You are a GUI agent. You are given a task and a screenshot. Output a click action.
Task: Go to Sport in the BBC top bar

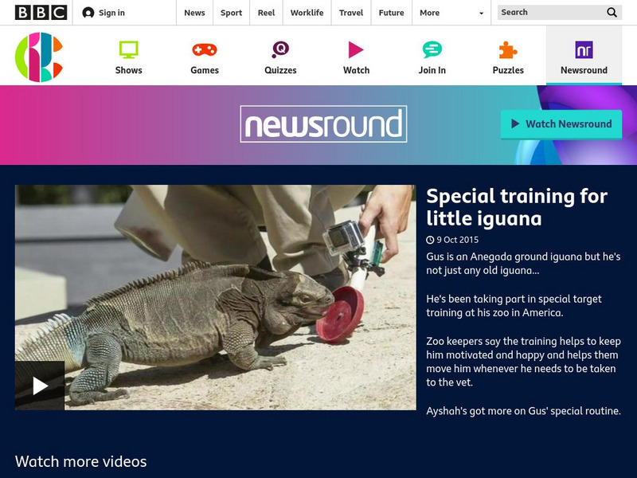point(231,13)
